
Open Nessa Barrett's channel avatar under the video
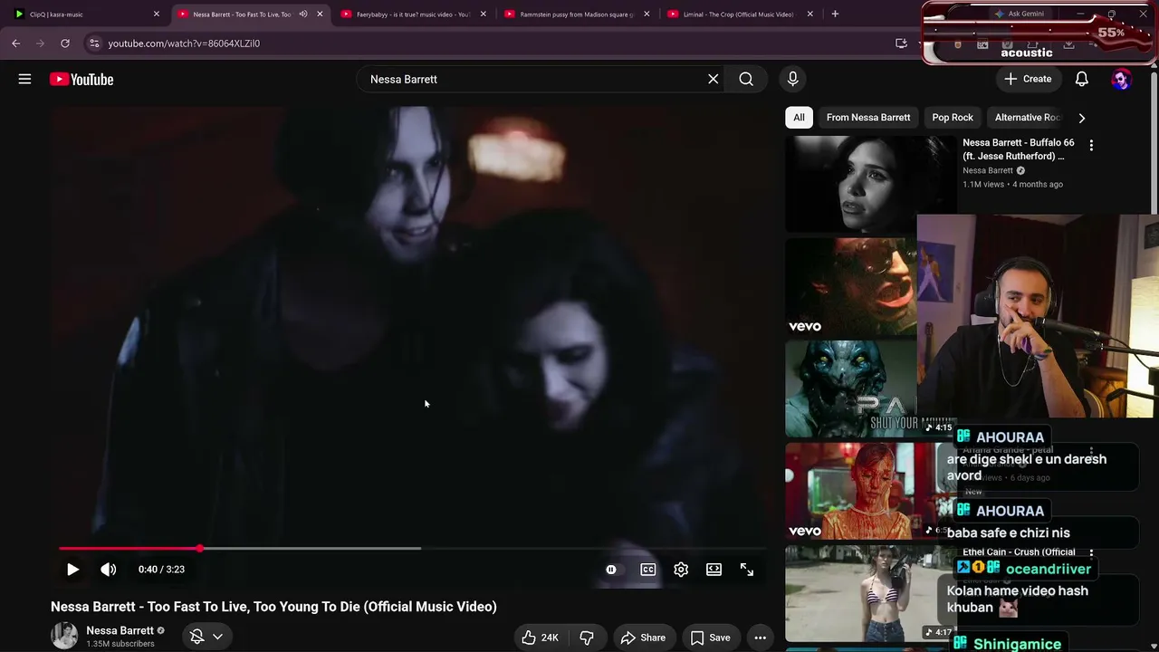[64, 636]
